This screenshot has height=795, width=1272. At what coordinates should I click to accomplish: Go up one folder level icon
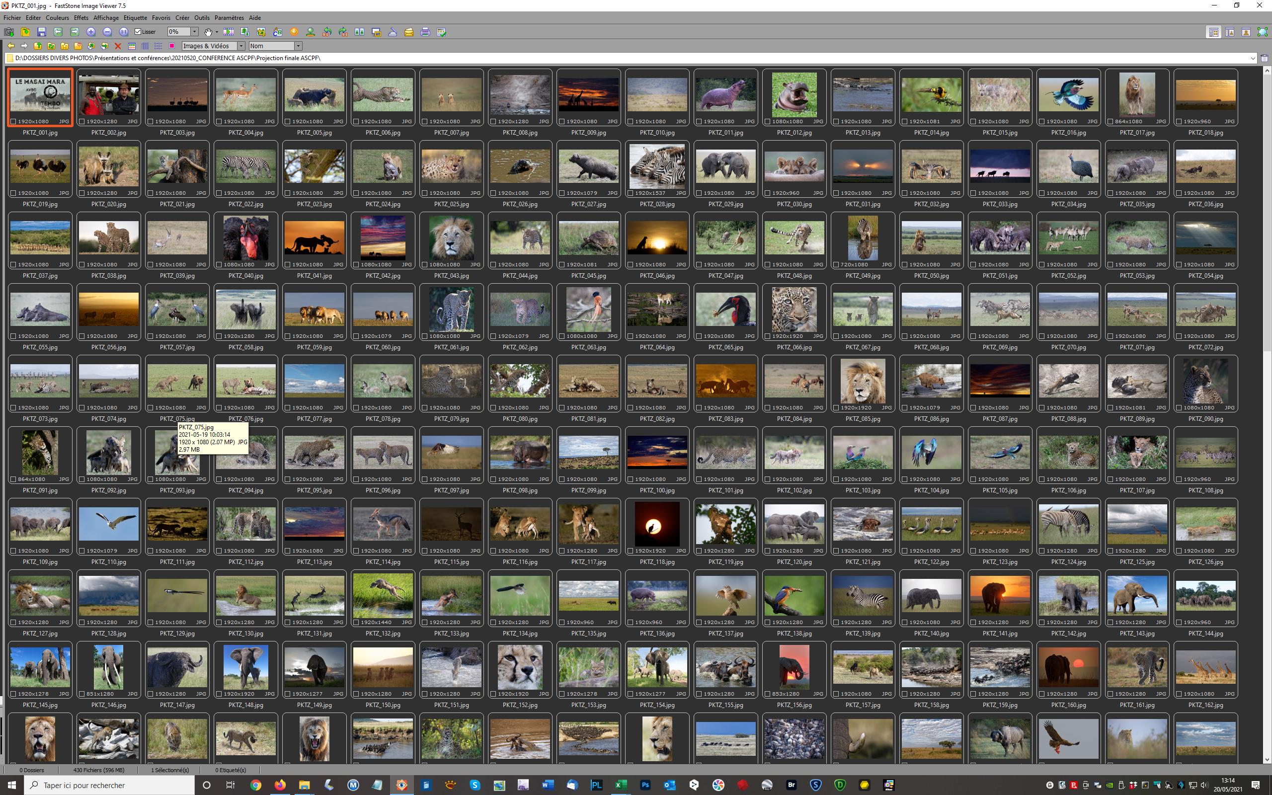click(x=38, y=46)
